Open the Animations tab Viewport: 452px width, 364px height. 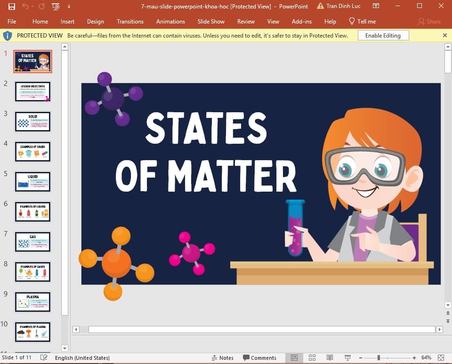pyautogui.click(x=170, y=21)
